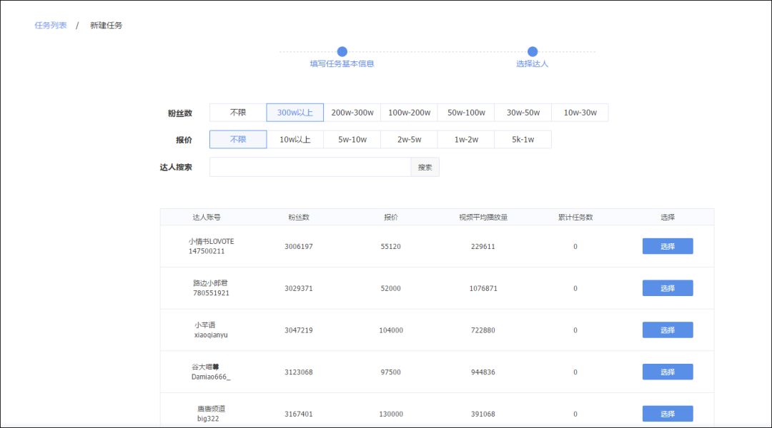The width and height of the screenshot is (772, 428).
Task: Select the 10w以上 price filter
Action: click(295, 139)
